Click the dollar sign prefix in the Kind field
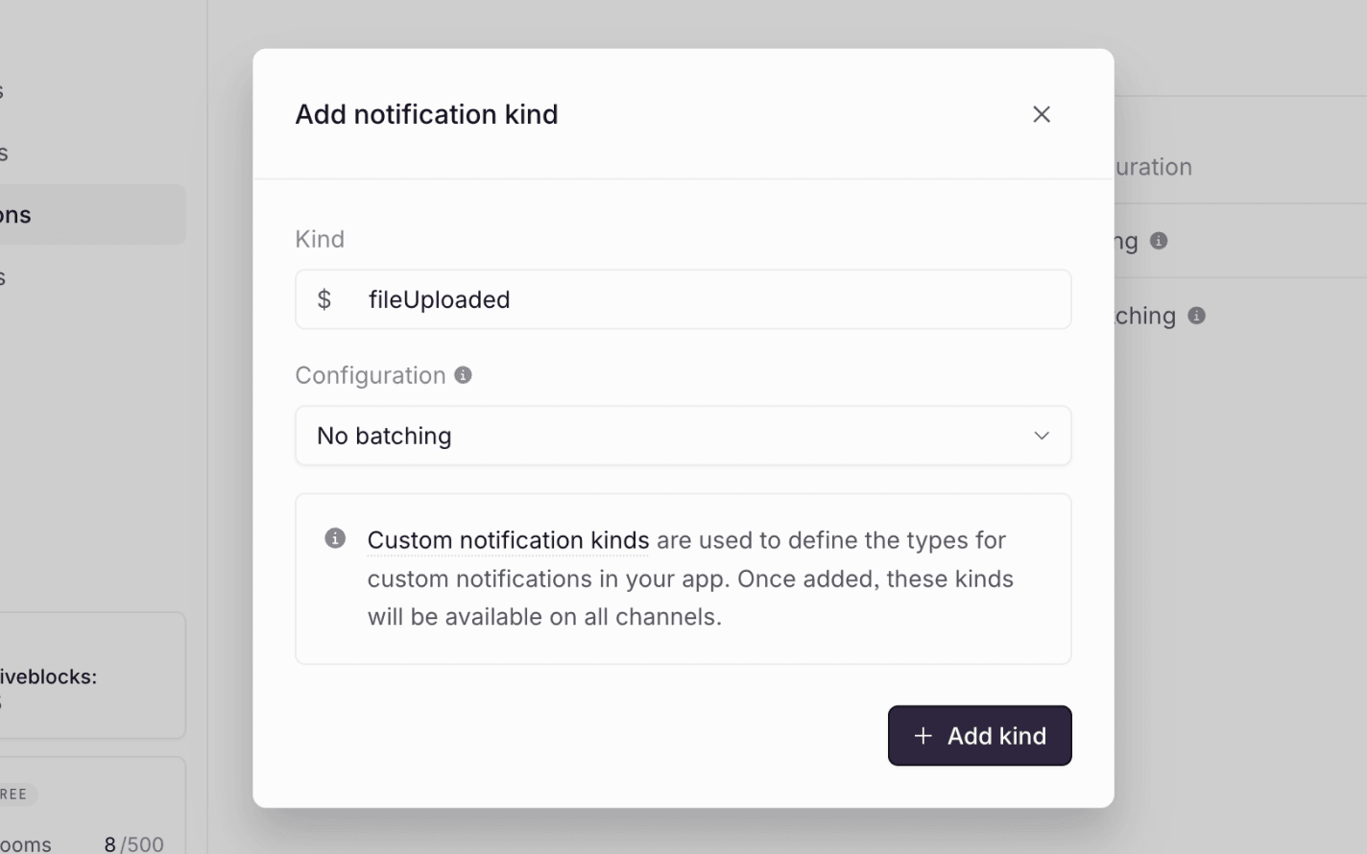This screenshot has height=854, width=1367. [324, 299]
